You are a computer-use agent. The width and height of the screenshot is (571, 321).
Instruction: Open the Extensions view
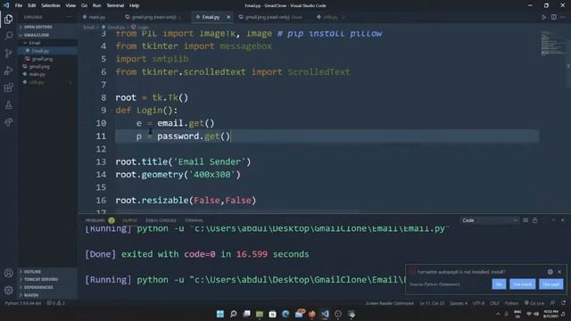pyautogui.click(x=8, y=87)
